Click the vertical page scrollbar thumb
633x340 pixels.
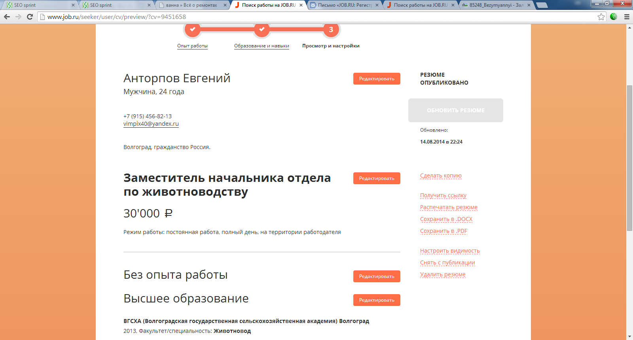coord(629,158)
